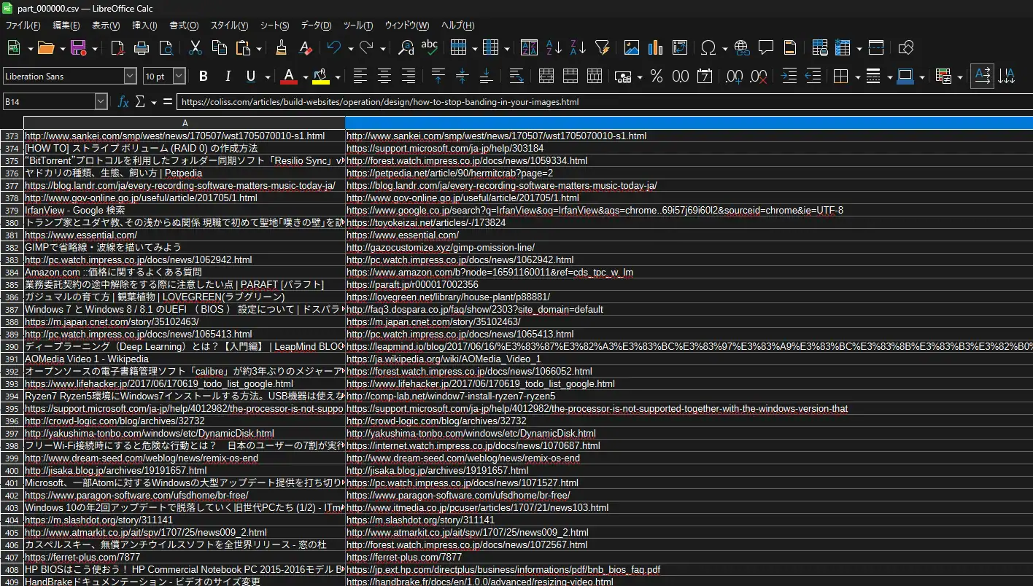Click the Pivot Table icon
Screen dimensions: 1033x586
[680, 48]
